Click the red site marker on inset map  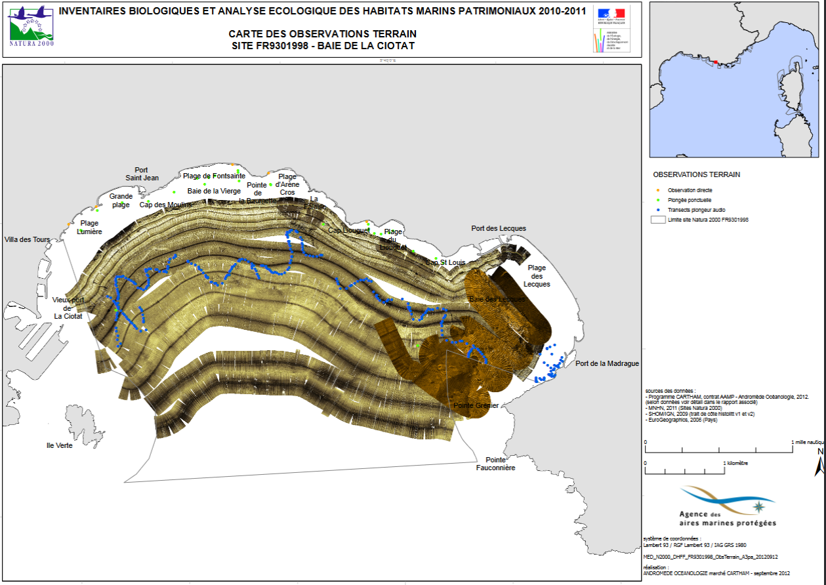[716, 62]
